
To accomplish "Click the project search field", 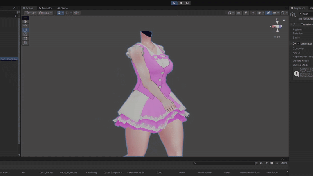I will [x=223, y=163].
